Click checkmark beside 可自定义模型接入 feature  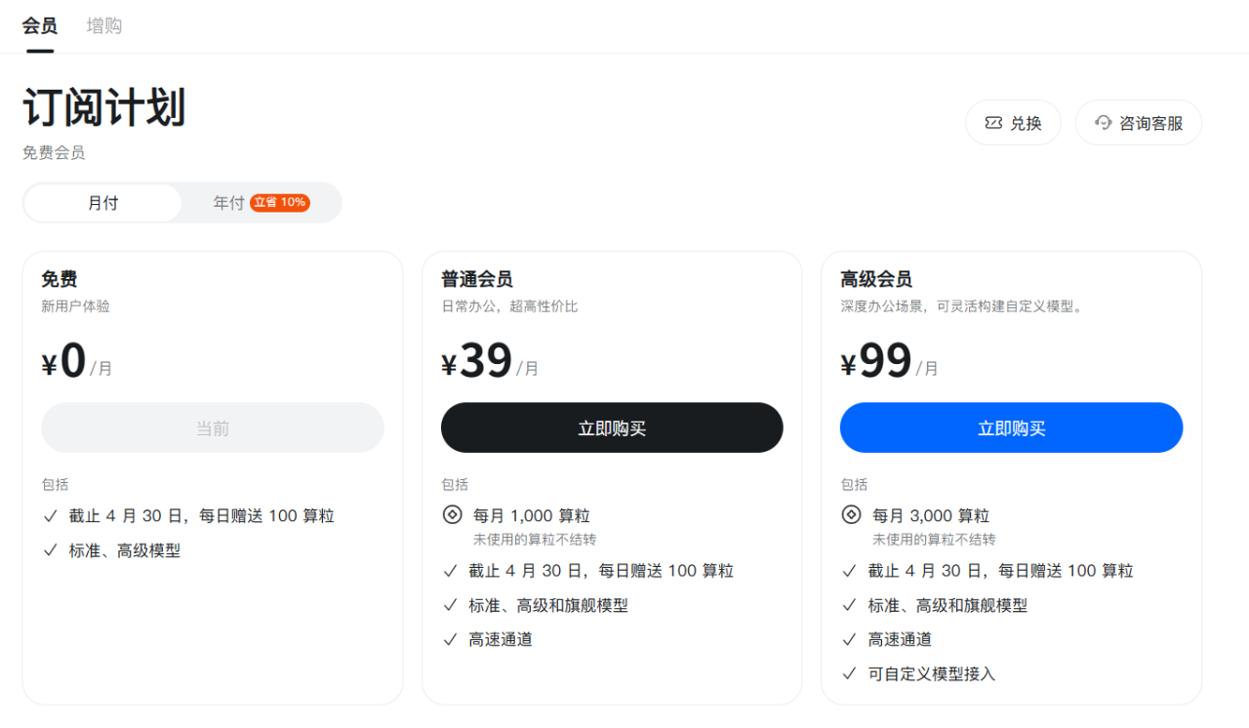tap(850, 674)
